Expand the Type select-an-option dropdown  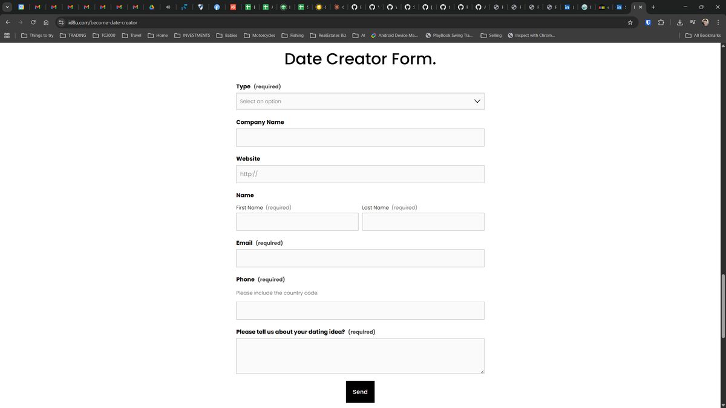[x=360, y=101]
